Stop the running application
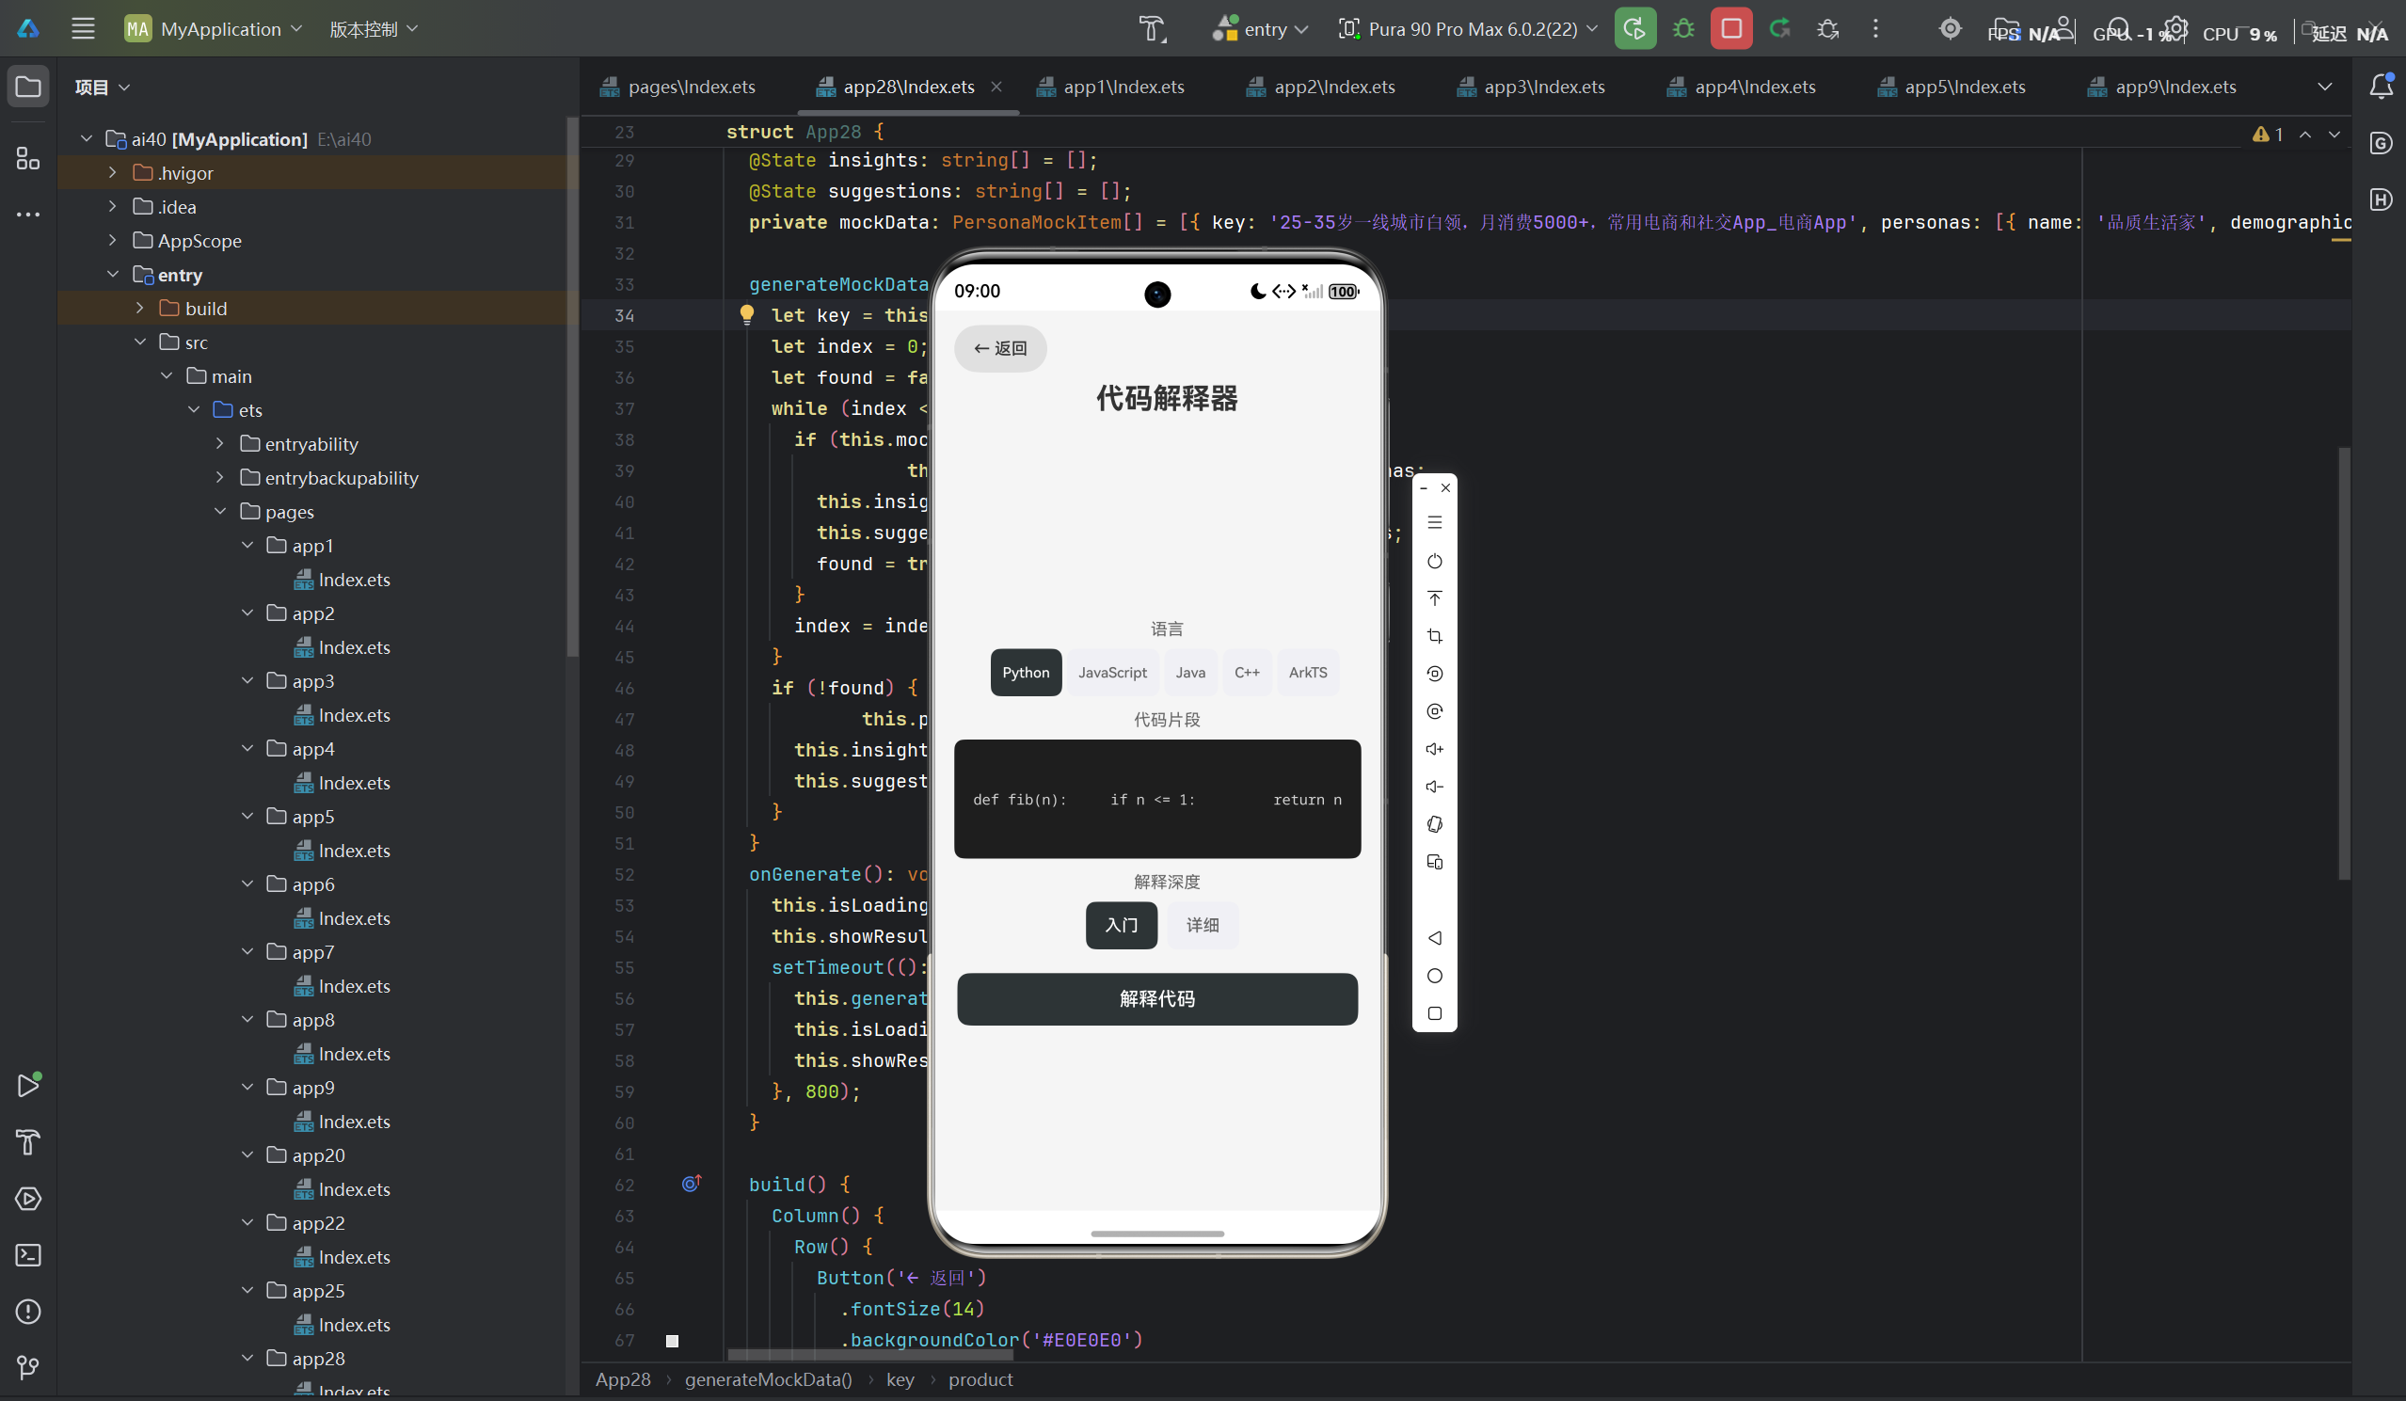Viewport: 2406px width, 1401px height. [1731, 28]
